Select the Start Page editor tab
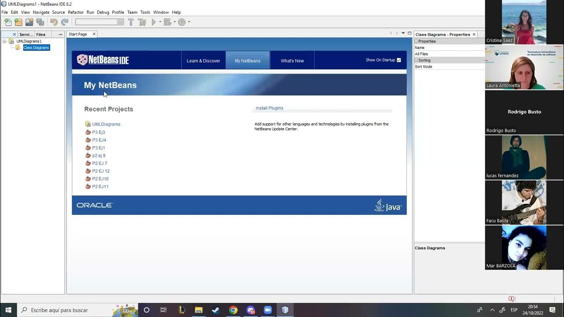Viewport: 564px width, 317px height. click(x=78, y=34)
